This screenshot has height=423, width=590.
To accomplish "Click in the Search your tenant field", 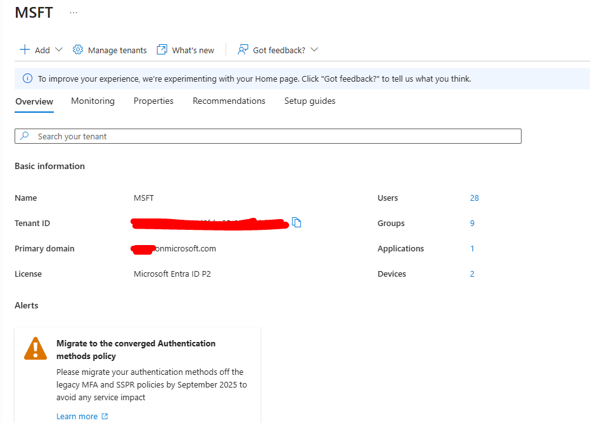I will [268, 136].
